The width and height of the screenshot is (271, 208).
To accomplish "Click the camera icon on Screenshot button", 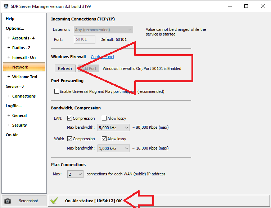I will 8,201.
